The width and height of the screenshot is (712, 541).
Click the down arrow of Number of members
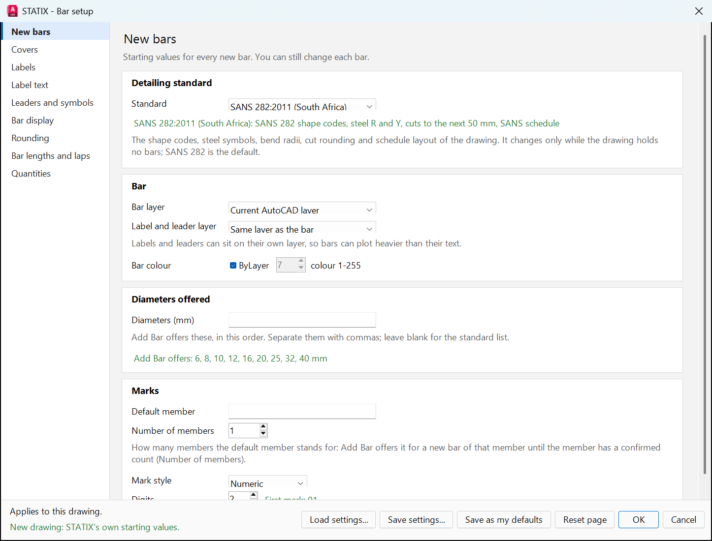(x=263, y=434)
